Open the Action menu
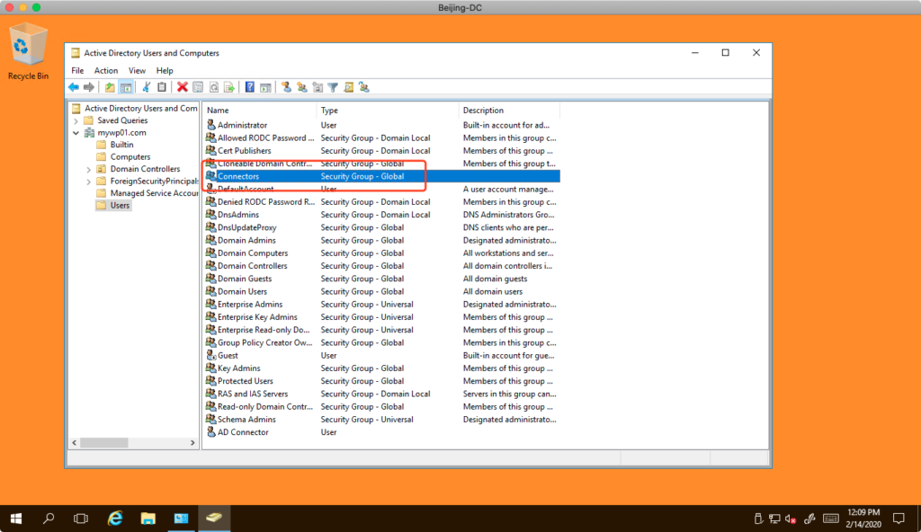This screenshot has width=921, height=532. 106,70
